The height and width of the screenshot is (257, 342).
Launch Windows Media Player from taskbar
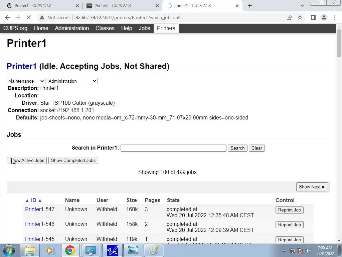[x=50, y=250]
